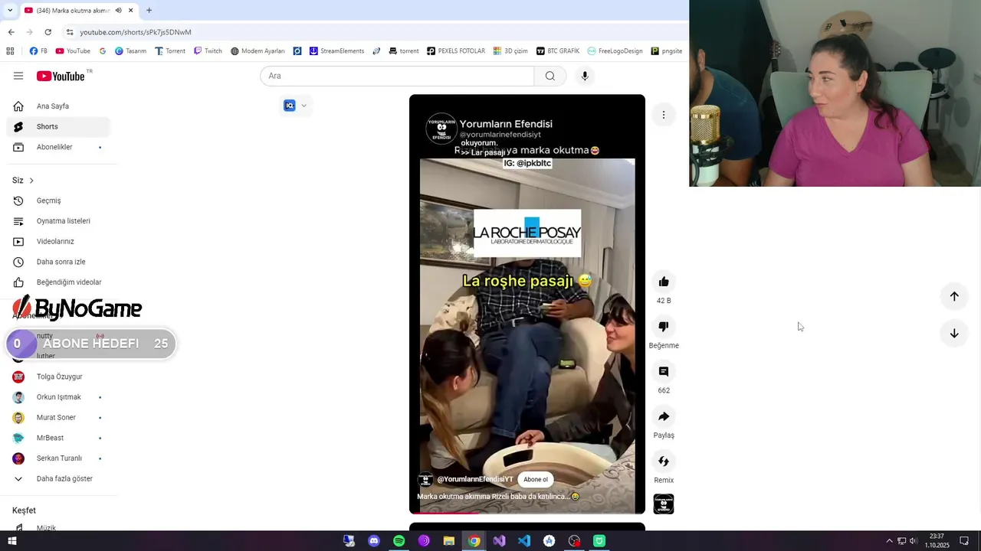Open Oynatma listeleri in sidebar

tap(58, 221)
